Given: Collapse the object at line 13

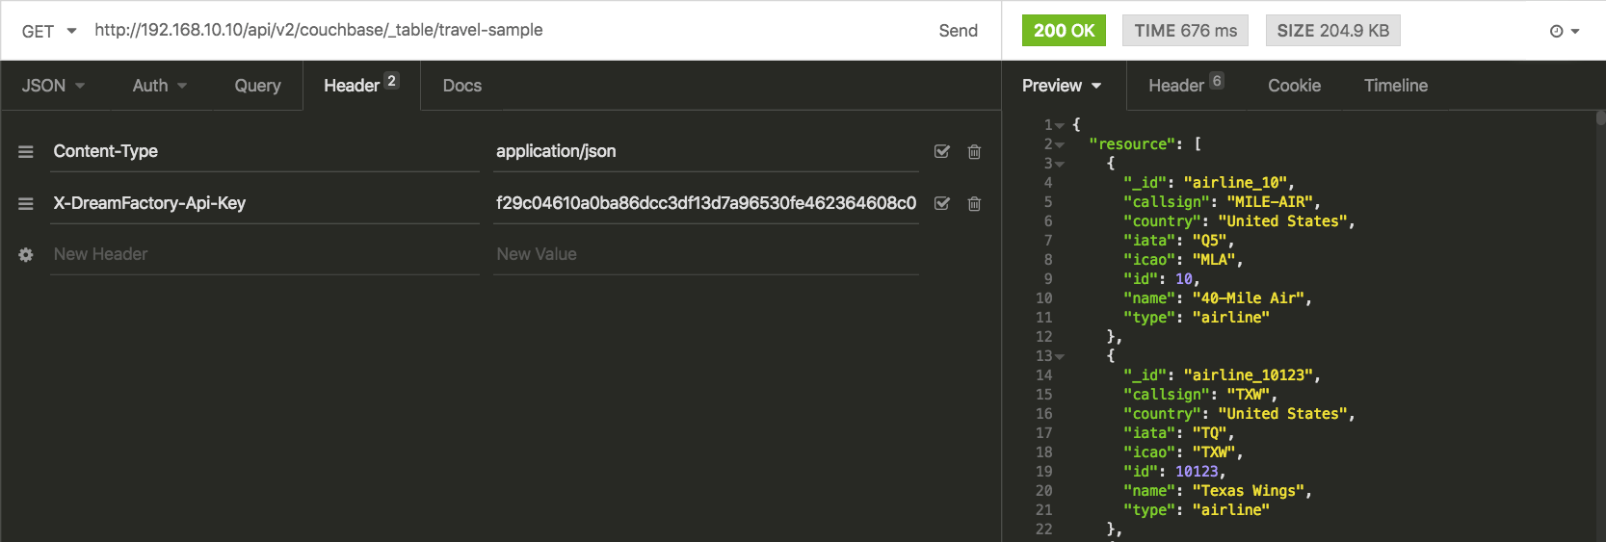Looking at the screenshot, I should (1060, 357).
